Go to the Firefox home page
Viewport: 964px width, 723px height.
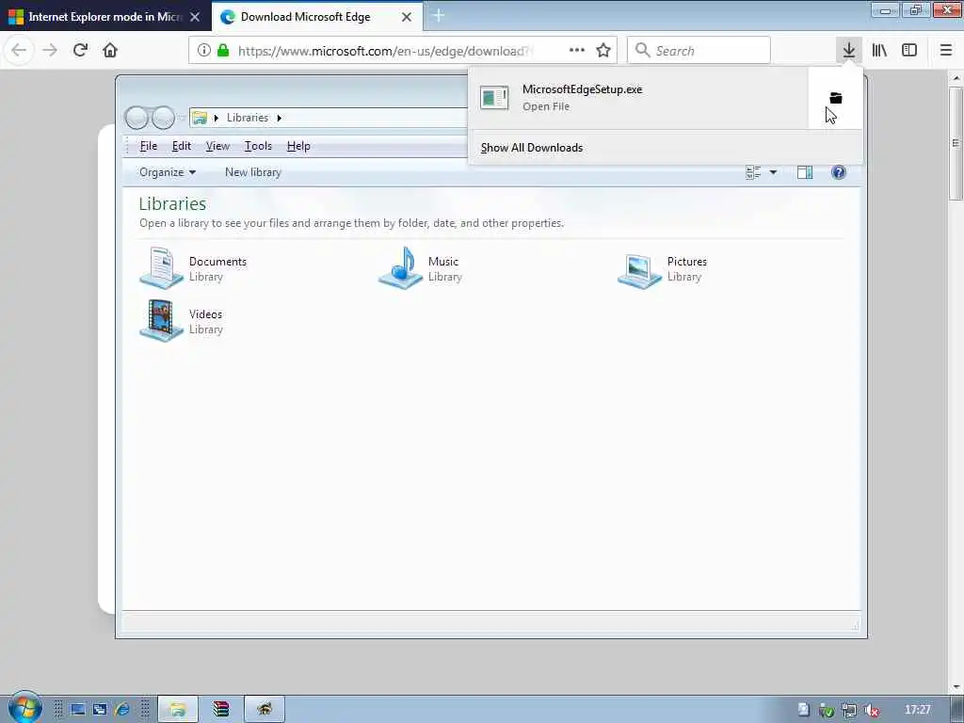point(110,50)
